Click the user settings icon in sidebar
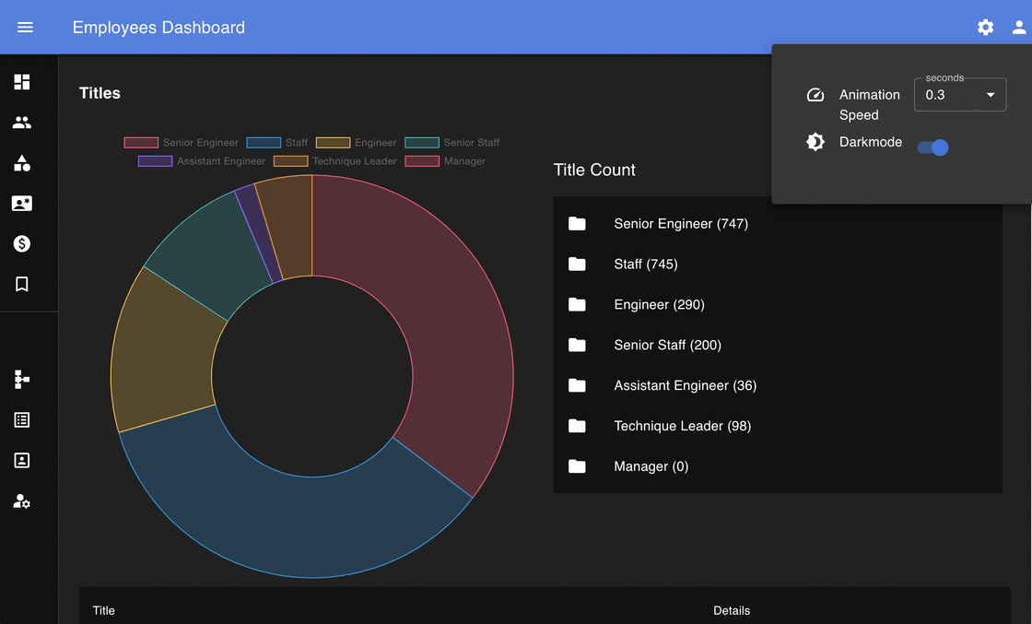1032x624 pixels. pyautogui.click(x=22, y=501)
